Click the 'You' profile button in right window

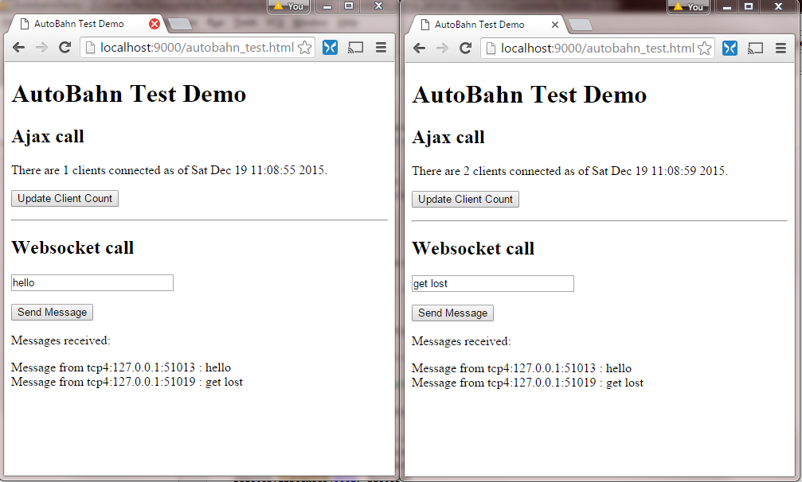[x=688, y=6]
